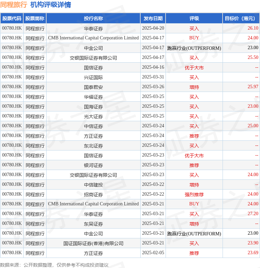260x268 pixels.
Task: Select the 强烈推荐 rating
Action: (194, 194)
